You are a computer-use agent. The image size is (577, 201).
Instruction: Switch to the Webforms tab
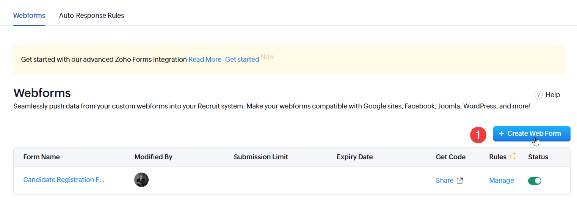[29, 16]
